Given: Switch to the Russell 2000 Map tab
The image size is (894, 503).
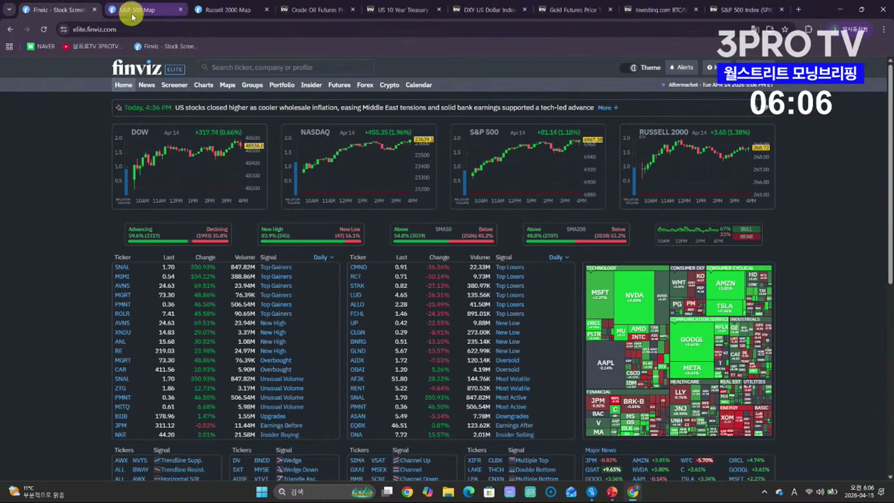Looking at the screenshot, I should [x=228, y=10].
